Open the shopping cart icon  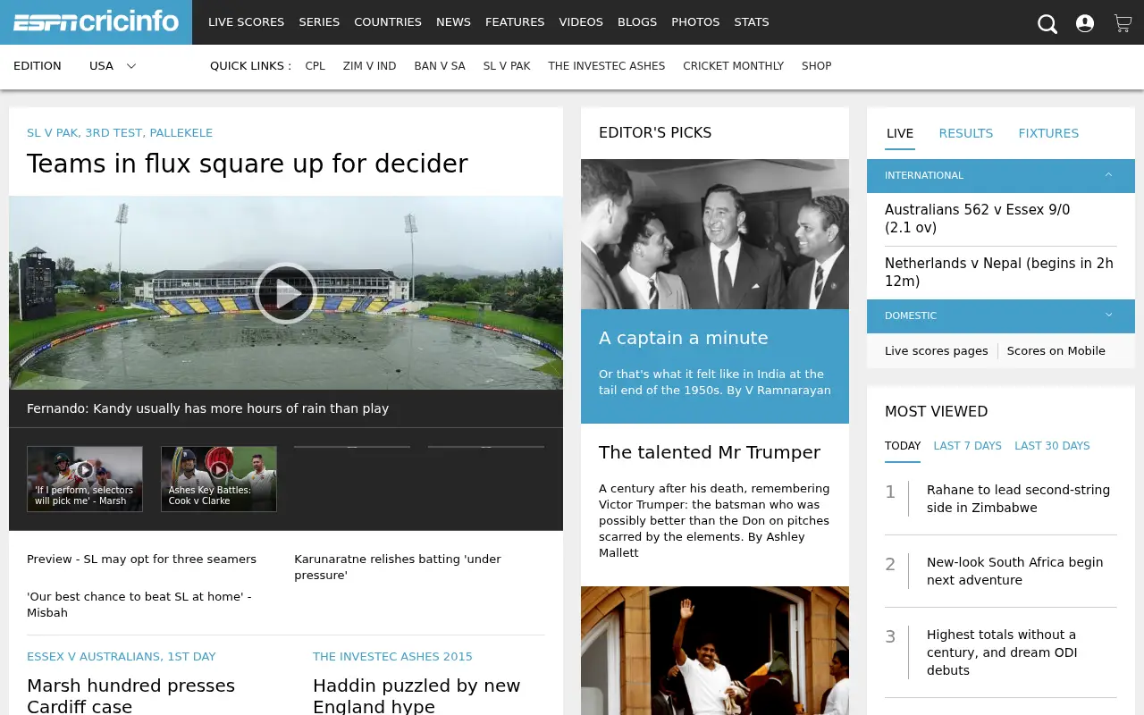(1123, 23)
